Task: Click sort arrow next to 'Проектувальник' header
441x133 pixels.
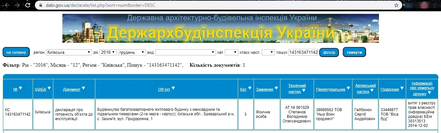Action: click(349, 88)
